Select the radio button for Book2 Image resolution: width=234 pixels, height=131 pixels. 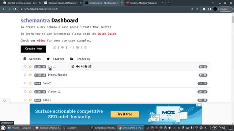tap(25, 83)
